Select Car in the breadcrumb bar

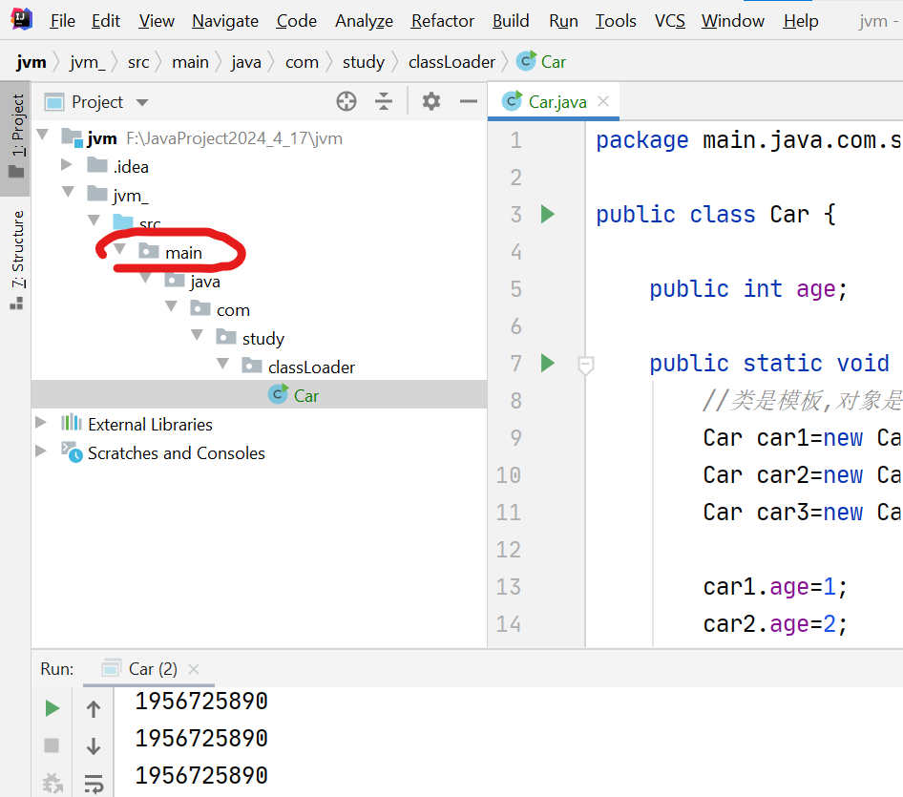[551, 60]
